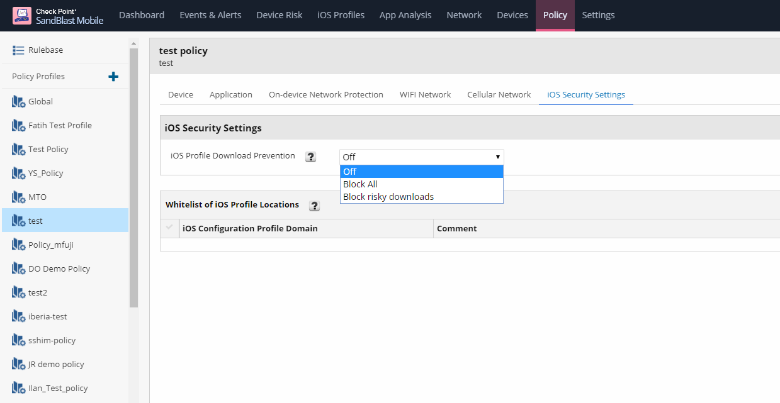Sort by iOS Configuration Profile Domain column
Image resolution: width=780 pixels, height=403 pixels.
click(250, 229)
